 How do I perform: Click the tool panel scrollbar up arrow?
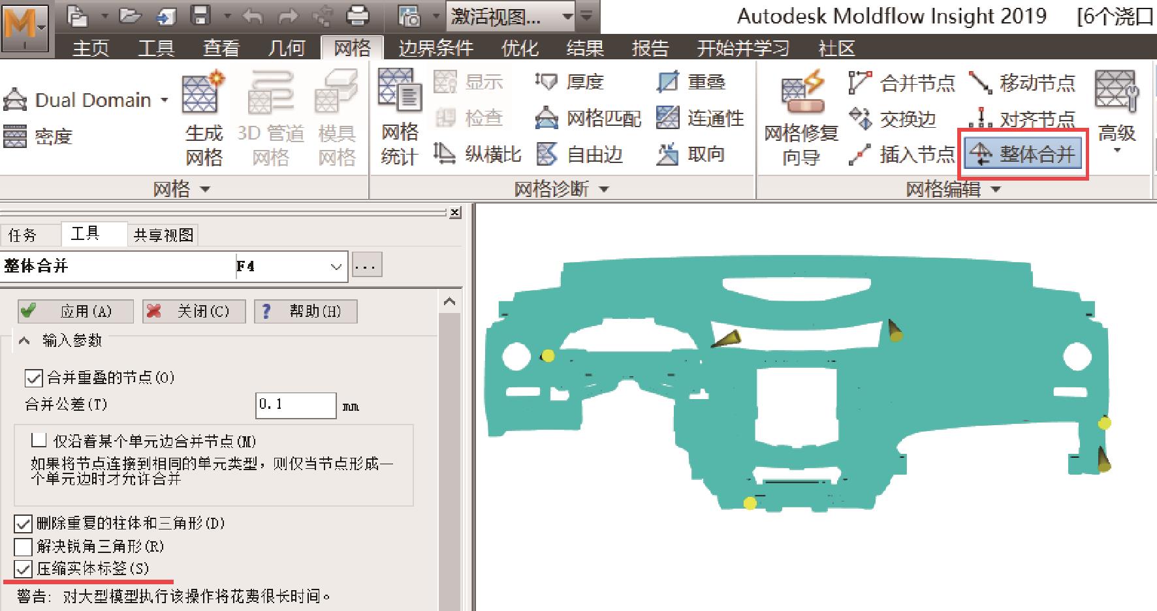point(449,301)
